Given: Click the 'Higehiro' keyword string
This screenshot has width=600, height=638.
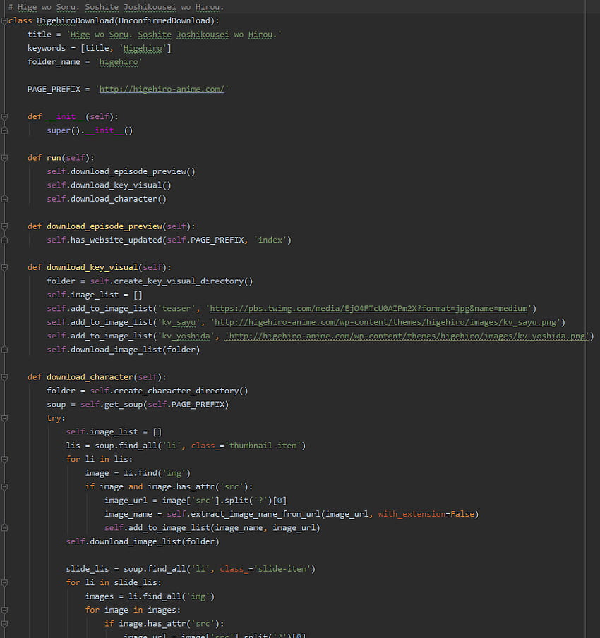Looking at the screenshot, I should [143, 48].
